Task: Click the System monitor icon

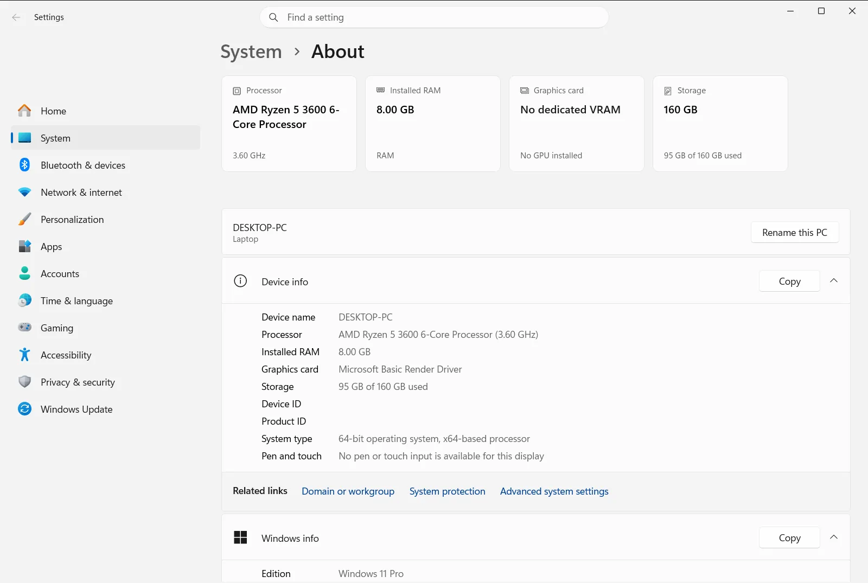Action: [x=24, y=138]
